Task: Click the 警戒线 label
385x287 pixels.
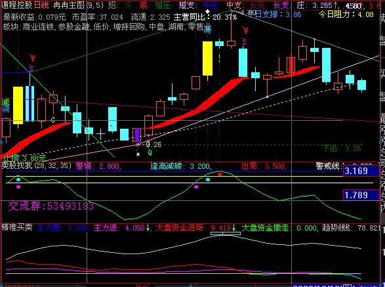Action: (x=329, y=166)
